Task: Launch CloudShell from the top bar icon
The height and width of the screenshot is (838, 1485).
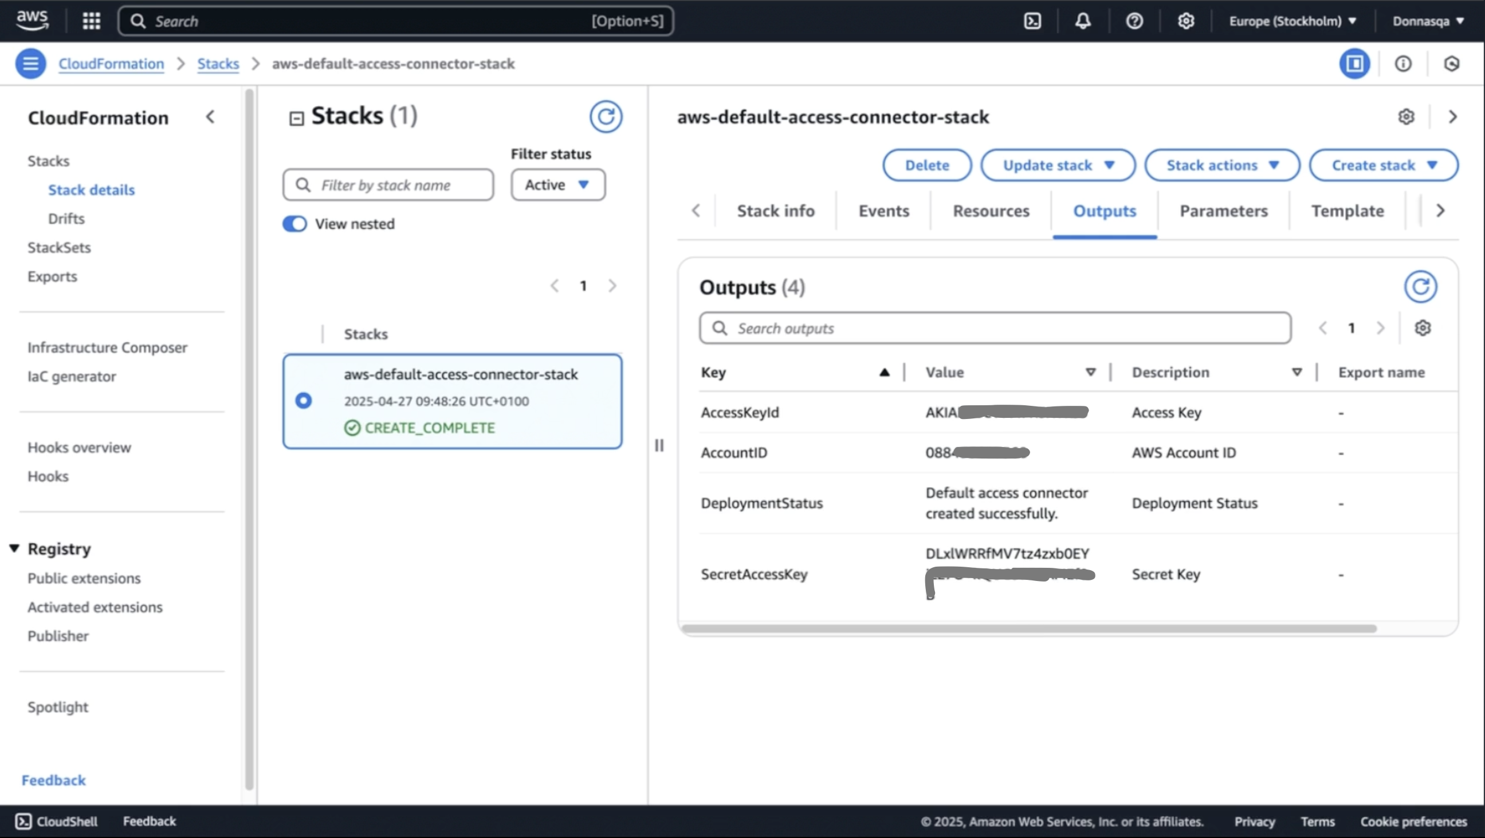Action: (1032, 21)
